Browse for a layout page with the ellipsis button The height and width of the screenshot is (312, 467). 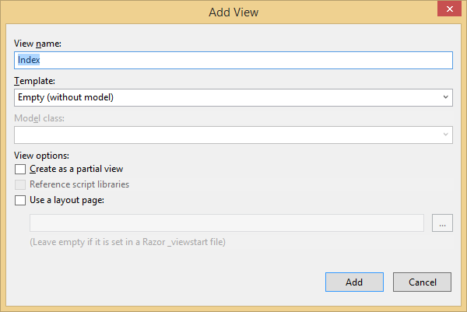(x=442, y=223)
